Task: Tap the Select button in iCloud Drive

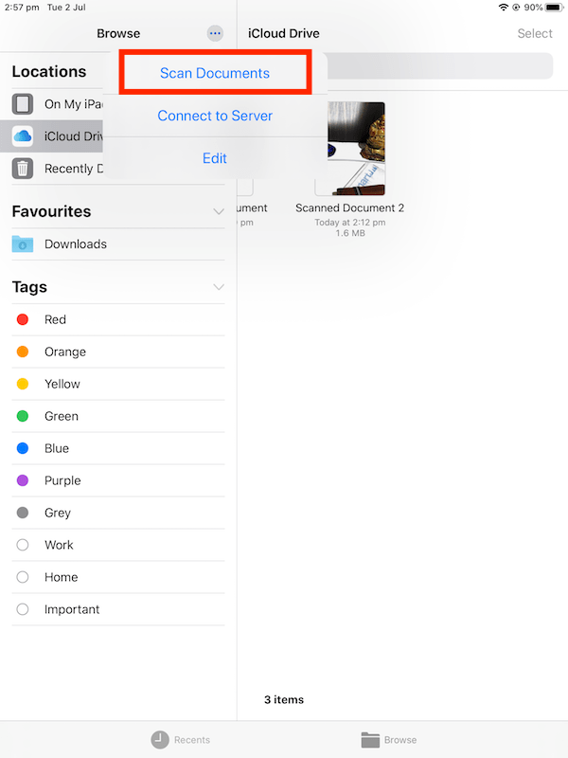Action: pyautogui.click(x=535, y=33)
